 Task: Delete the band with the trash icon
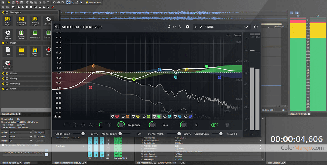pyautogui.click(x=227, y=125)
